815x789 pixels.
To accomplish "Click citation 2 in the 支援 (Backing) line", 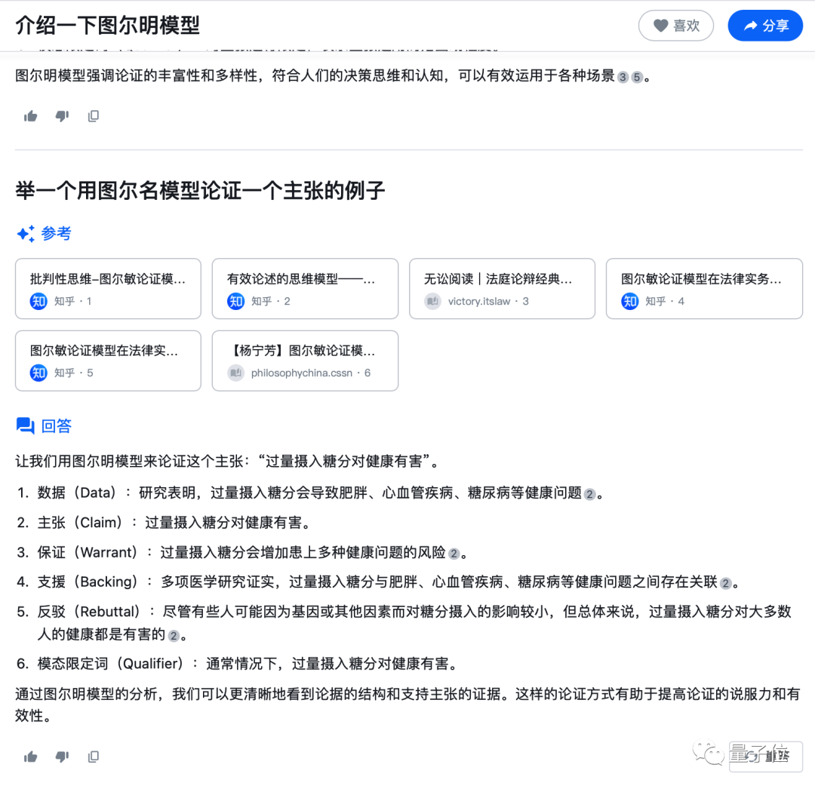I will pos(726,583).
